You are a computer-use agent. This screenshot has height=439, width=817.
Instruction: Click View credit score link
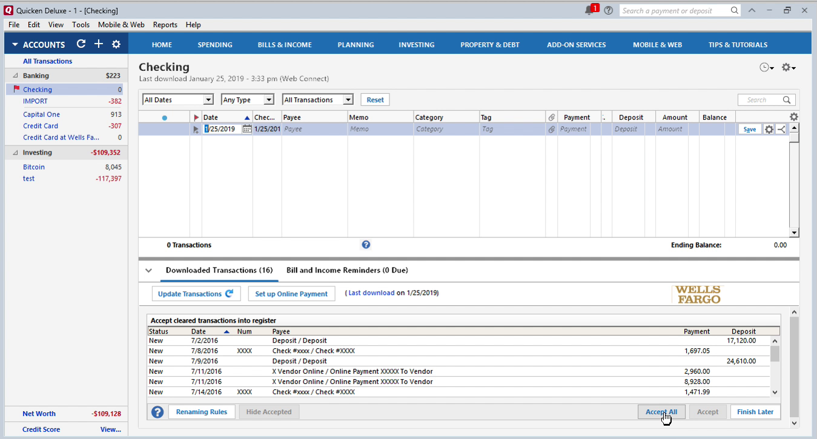[111, 429]
